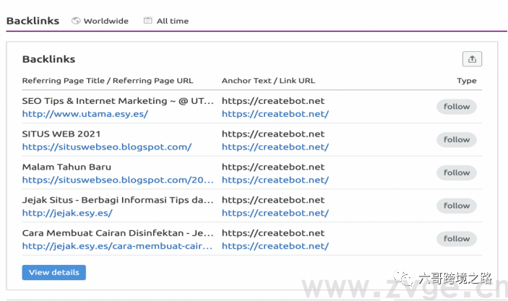Click the Type column header
This screenshot has height=301, width=508.
pyautogui.click(x=467, y=81)
